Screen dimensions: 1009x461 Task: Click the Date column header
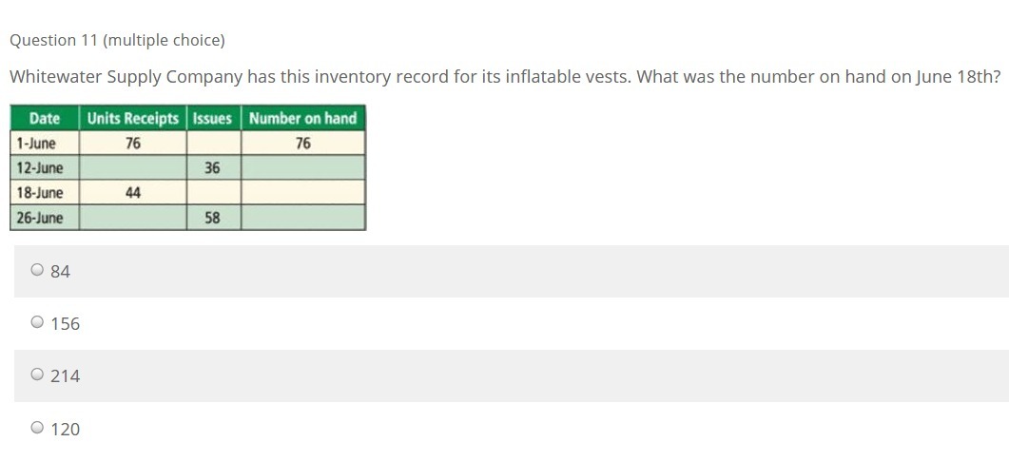[x=45, y=119]
